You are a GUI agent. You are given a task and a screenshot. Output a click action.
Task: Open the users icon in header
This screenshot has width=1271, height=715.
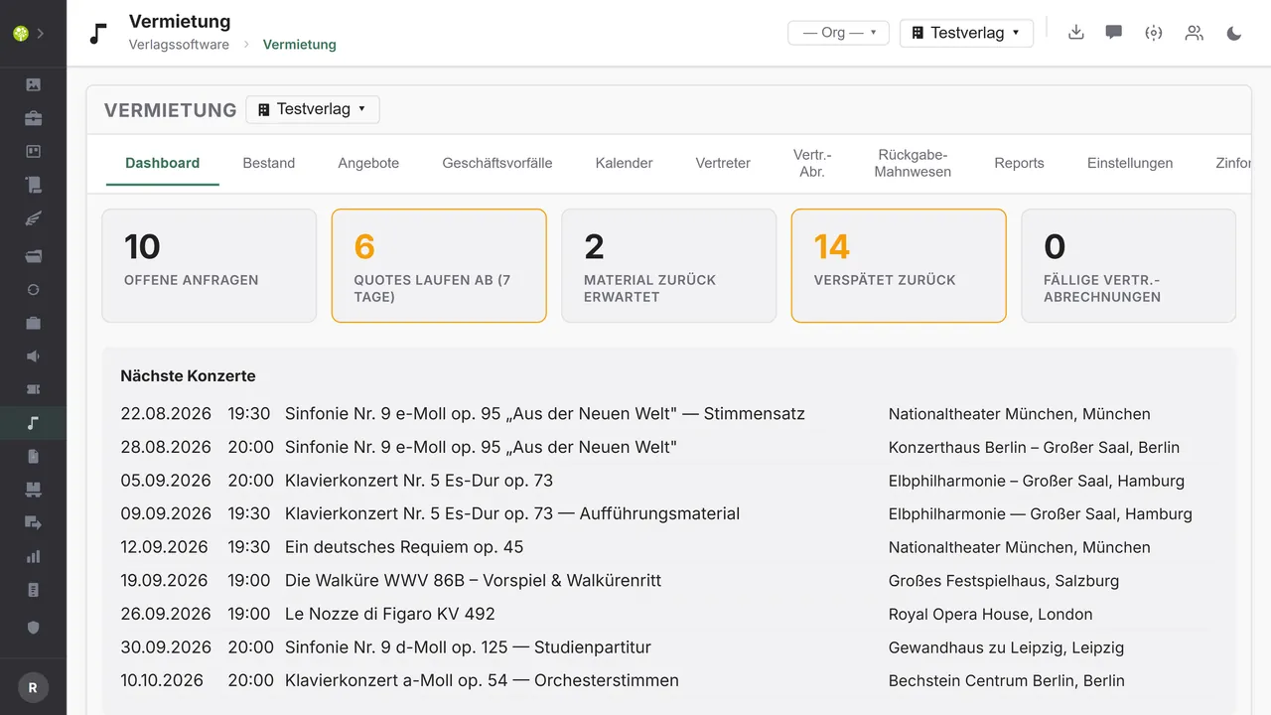[1194, 33]
